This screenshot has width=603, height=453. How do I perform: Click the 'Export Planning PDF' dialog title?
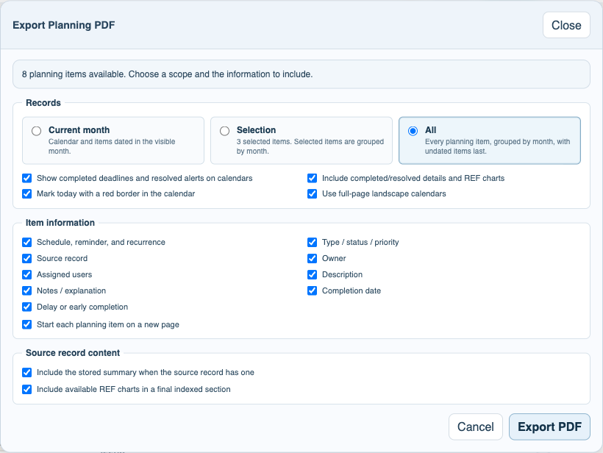click(x=64, y=25)
